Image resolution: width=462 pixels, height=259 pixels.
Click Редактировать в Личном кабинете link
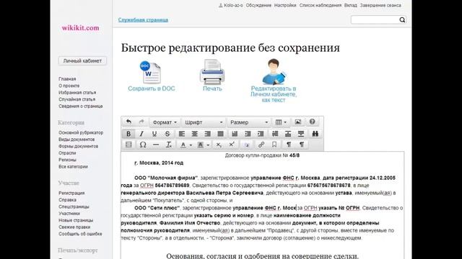274,94
